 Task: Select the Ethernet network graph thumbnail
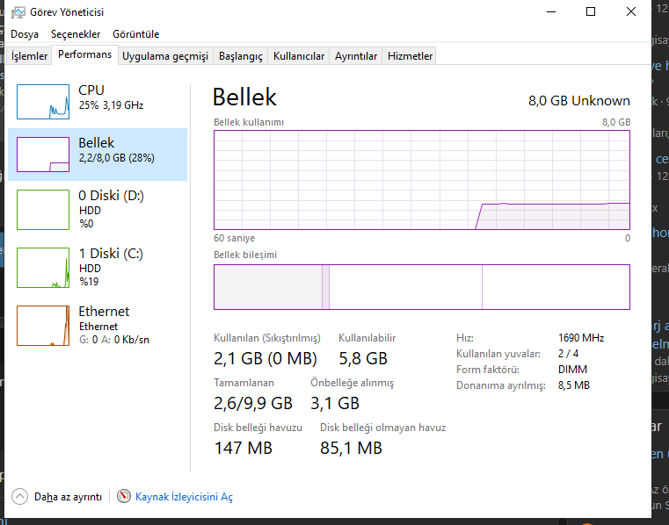pyautogui.click(x=43, y=326)
